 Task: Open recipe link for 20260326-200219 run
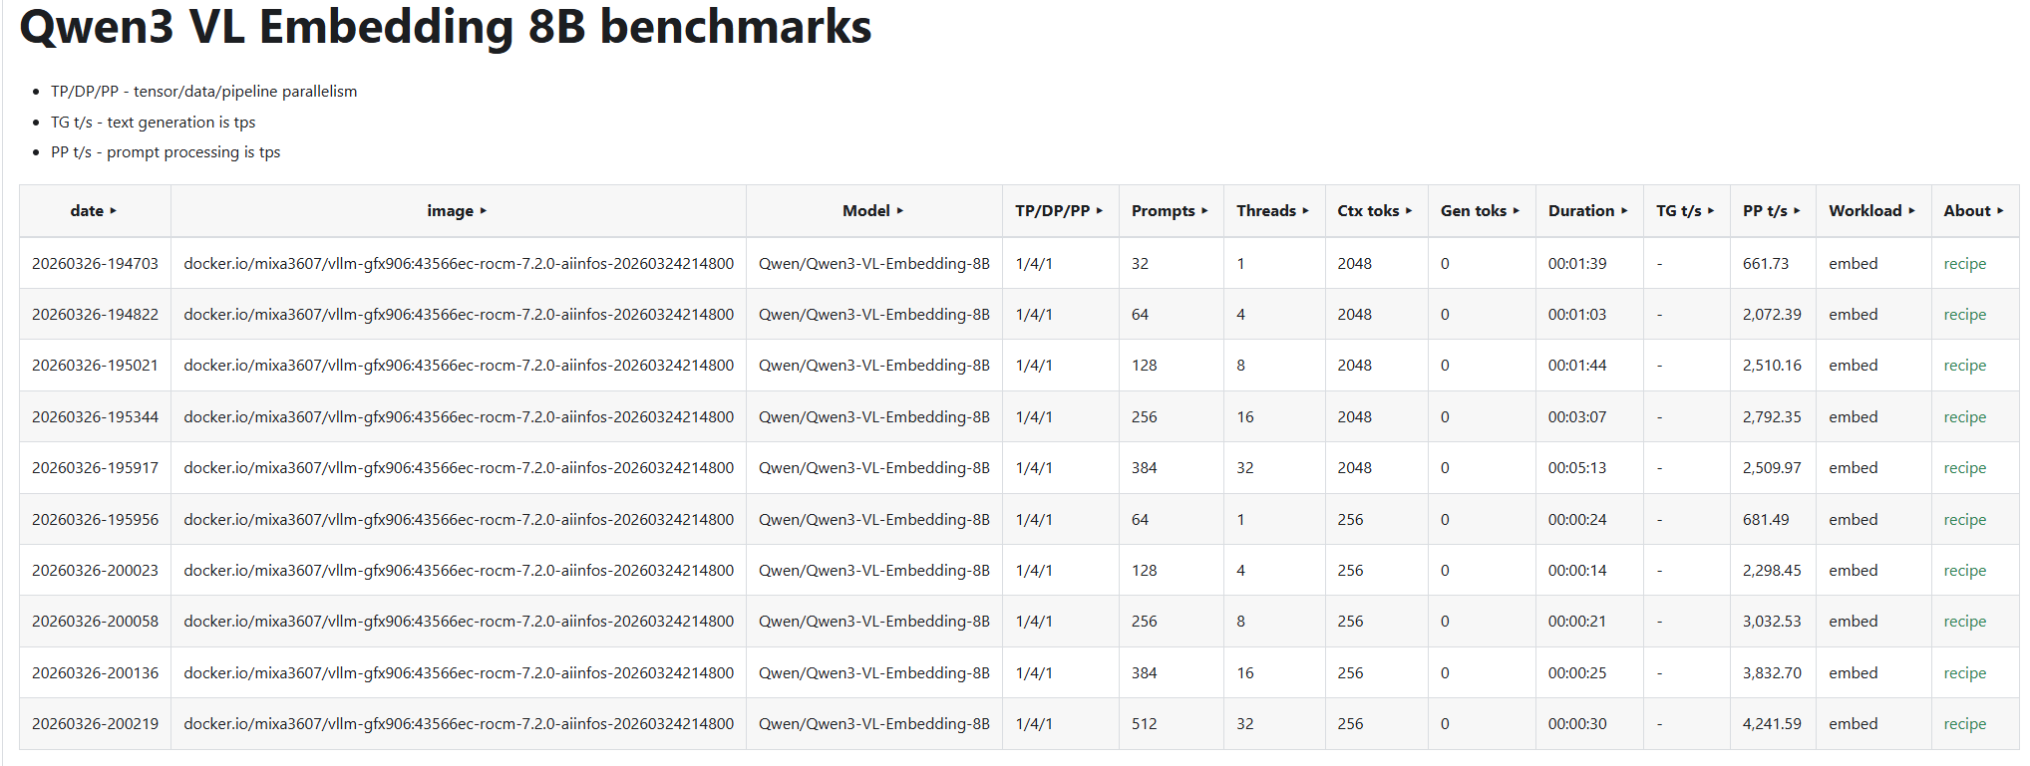coord(1964,724)
